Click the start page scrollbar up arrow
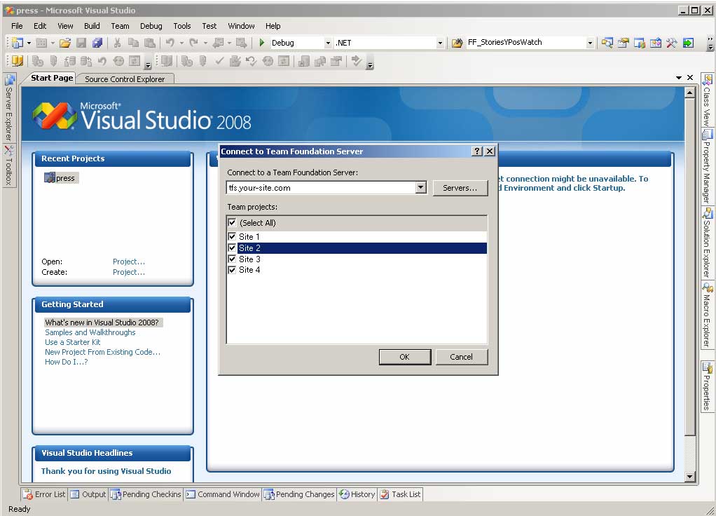Viewport: 716px width, 516px height. tap(689, 93)
